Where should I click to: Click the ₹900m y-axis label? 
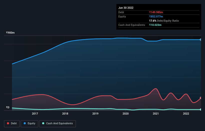[x=10, y=33]
